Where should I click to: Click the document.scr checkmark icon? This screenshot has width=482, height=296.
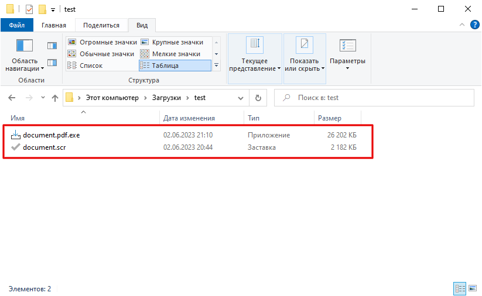[x=16, y=147]
